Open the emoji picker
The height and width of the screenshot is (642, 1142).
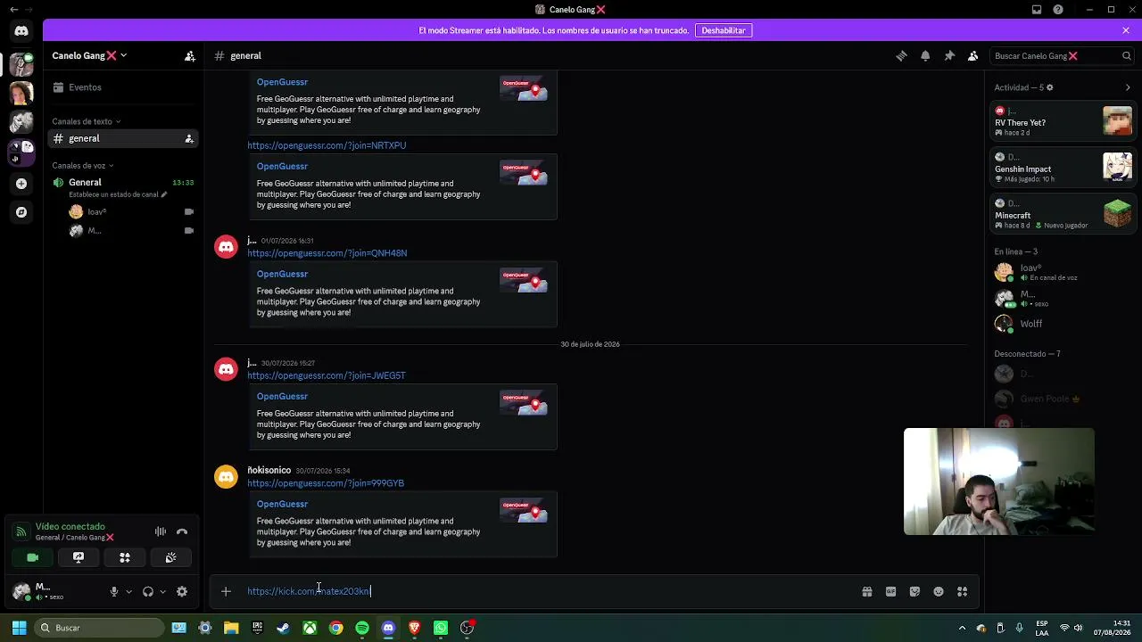939,591
